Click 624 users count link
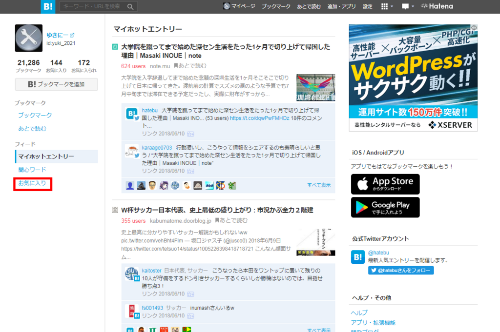The width and height of the screenshot is (500, 332). (x=133, y=66)
